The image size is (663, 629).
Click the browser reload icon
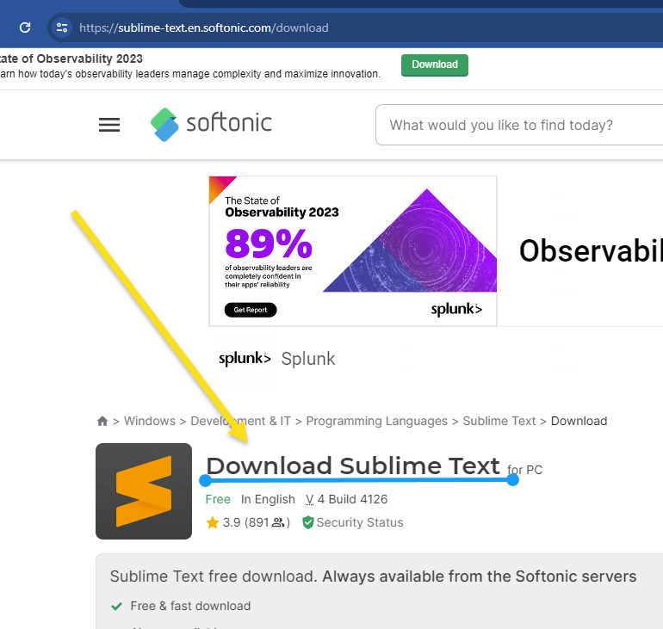click(25, 28)
